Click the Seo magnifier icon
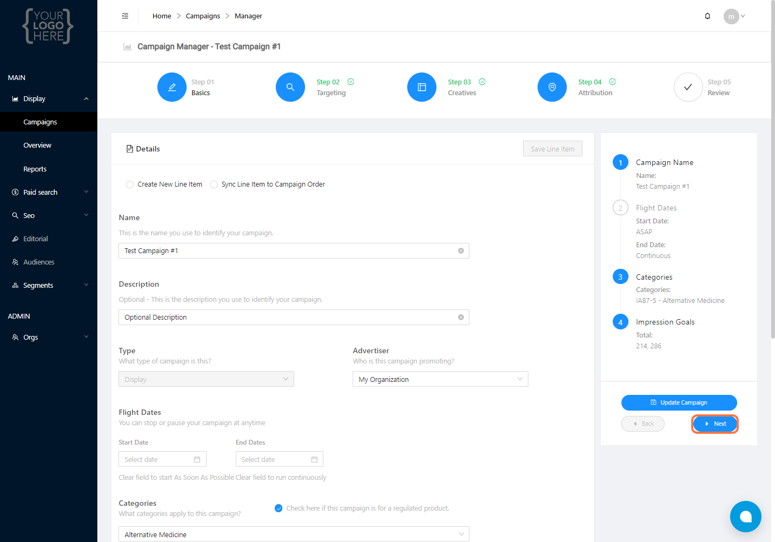 pyautogui.click(x=15, y=216)
